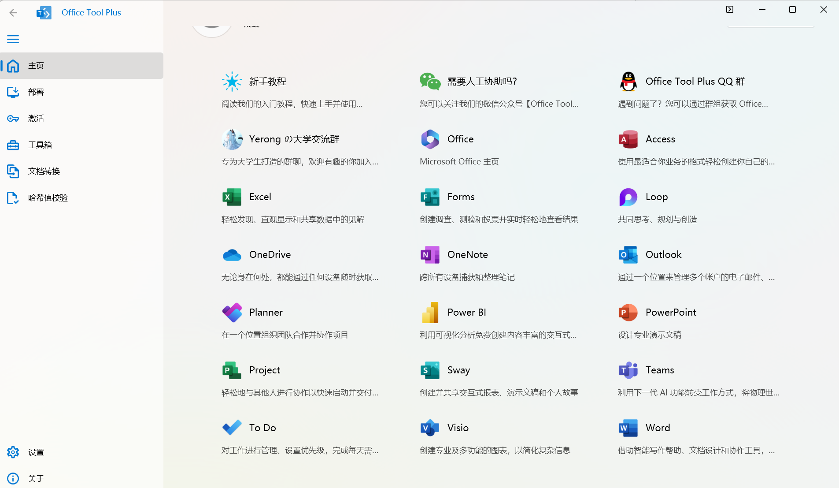Open the Outlook title link
The width and height of the screenshot is (839, 488).
point(664,255)
